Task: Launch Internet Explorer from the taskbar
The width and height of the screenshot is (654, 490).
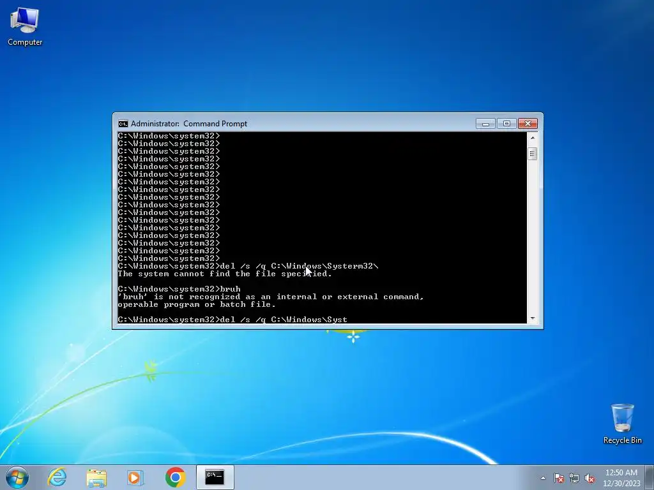Action: point(57,477)
